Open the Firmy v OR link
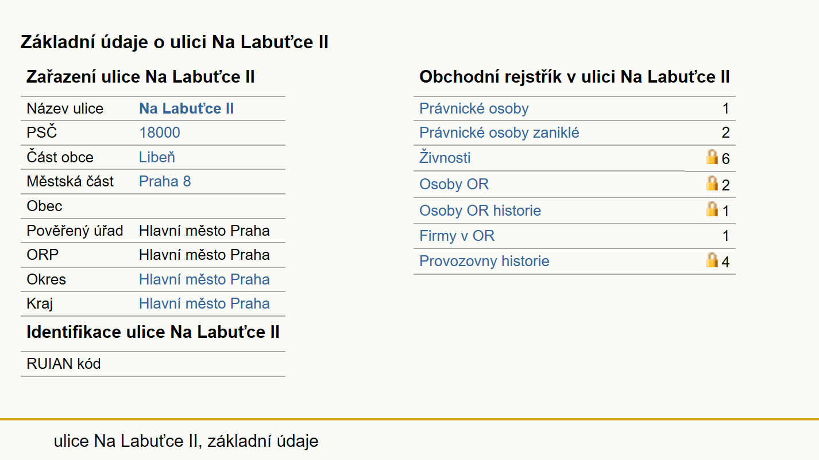Image resolution: width=819 pixels, height=460 pixels. (457, 236)
